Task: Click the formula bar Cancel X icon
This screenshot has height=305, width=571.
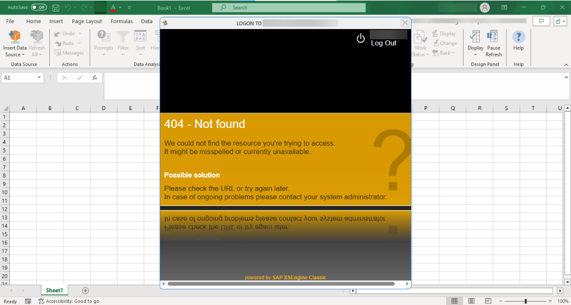Action: (x=64, y=78)
